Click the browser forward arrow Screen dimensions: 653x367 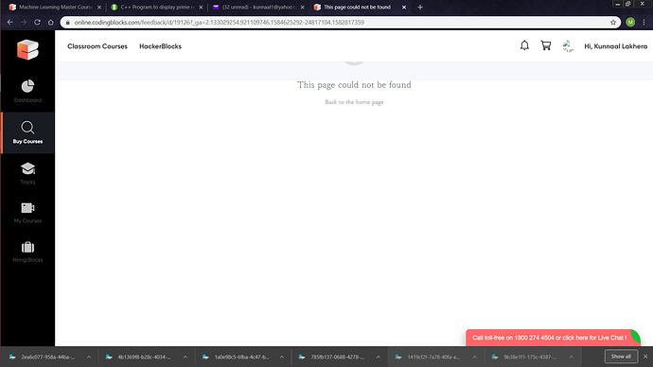click(24, 22)
